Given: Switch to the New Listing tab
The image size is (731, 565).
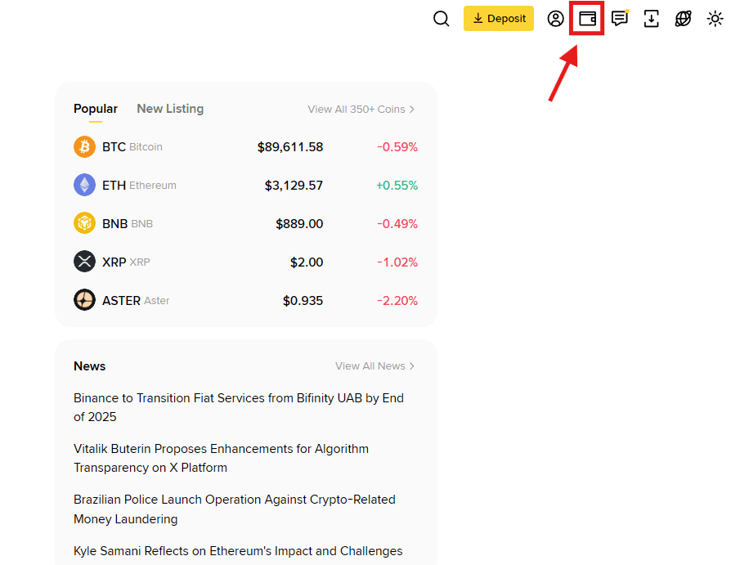Looking at the screenshot, I should click(x=170, y=109).
